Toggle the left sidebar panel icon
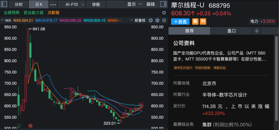 (x=4, y=4)
